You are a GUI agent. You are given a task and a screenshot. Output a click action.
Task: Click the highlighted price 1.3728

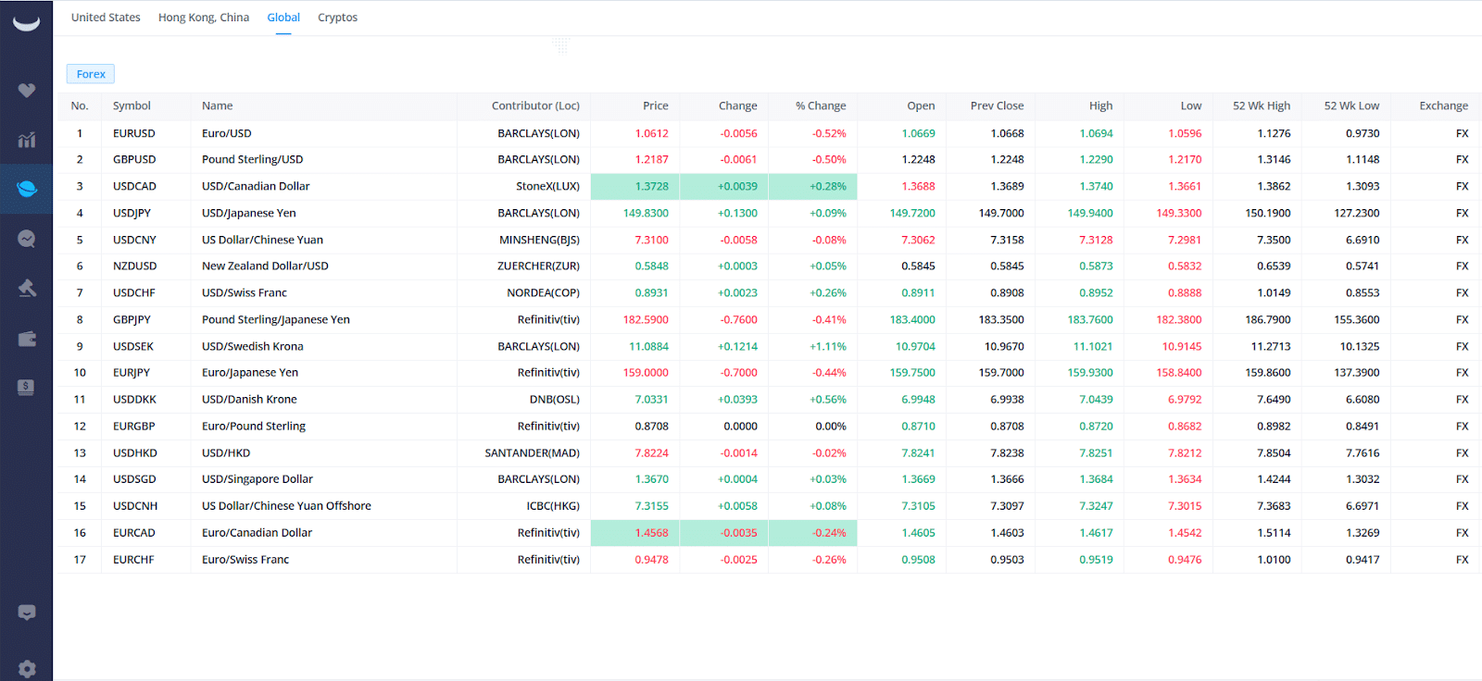(651, 187)
